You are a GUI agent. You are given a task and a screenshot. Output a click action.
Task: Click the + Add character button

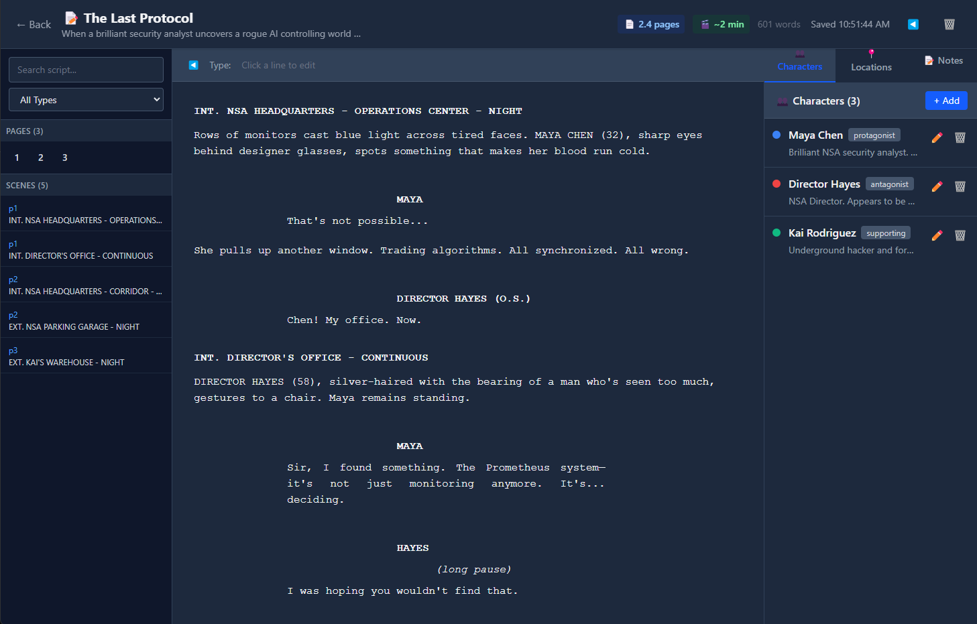(x=945, y=101)
